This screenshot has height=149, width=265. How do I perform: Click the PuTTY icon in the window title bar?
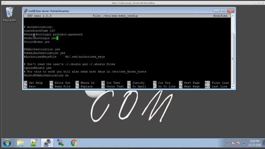26,11
